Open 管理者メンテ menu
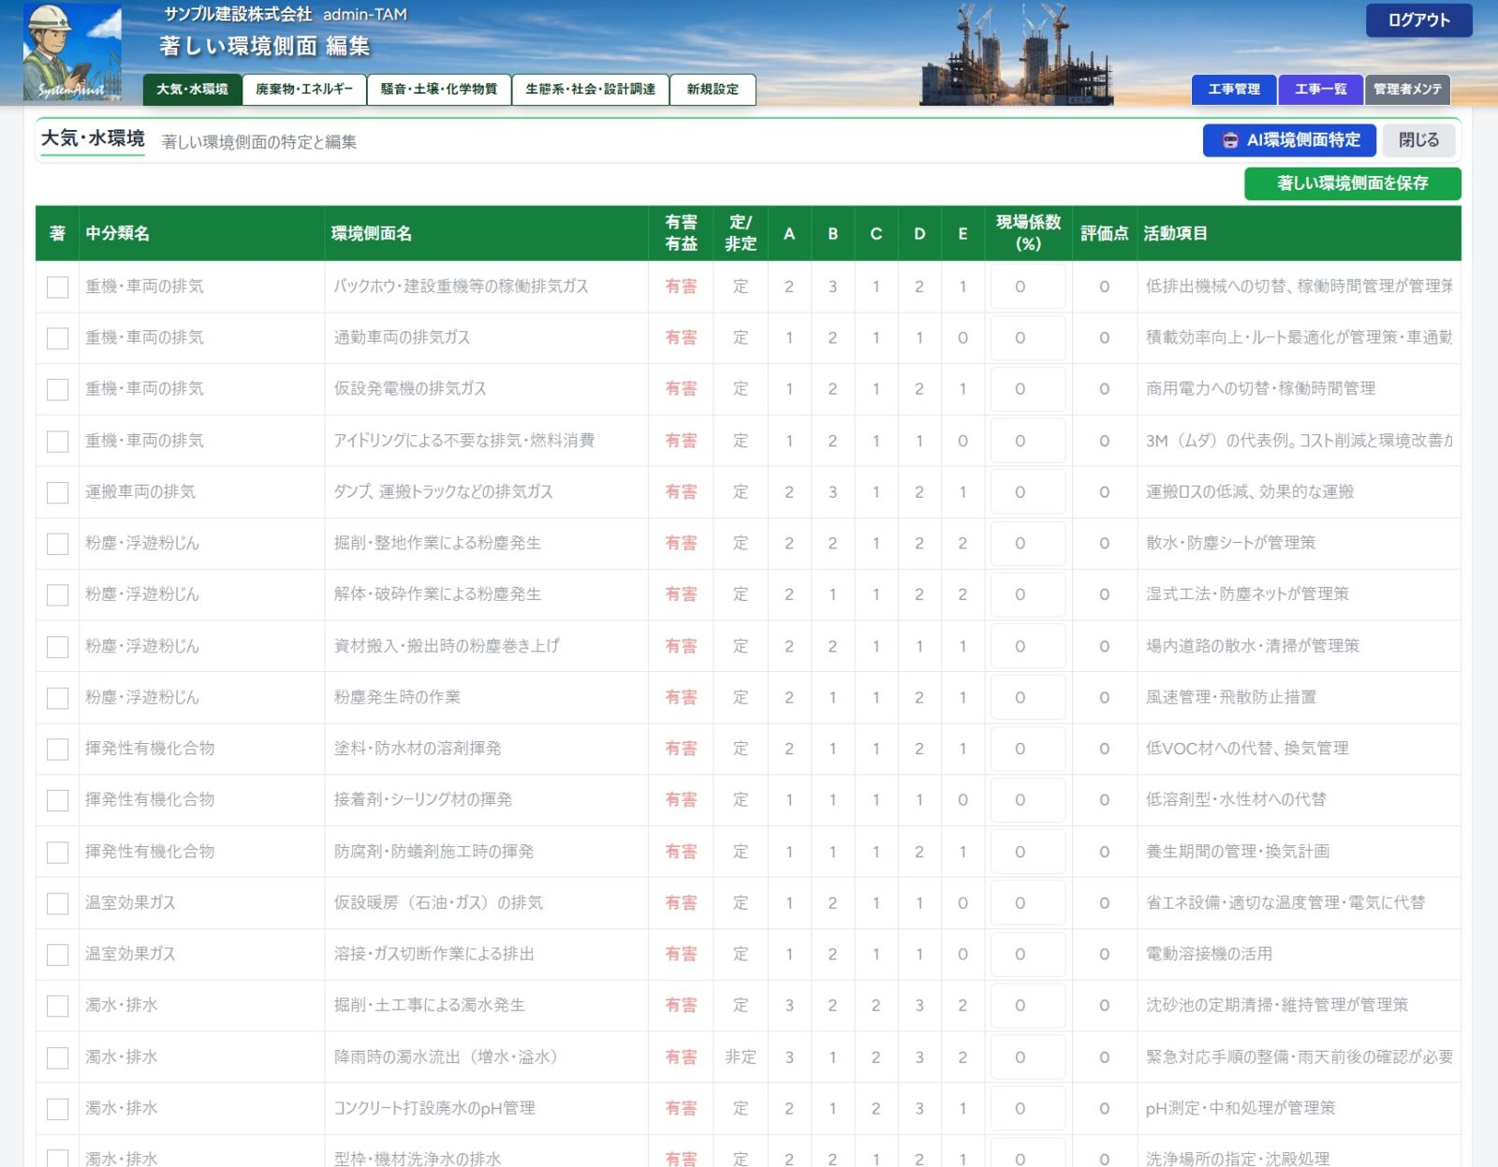Screen dimensions: 1498x1167 point(1407,90)
